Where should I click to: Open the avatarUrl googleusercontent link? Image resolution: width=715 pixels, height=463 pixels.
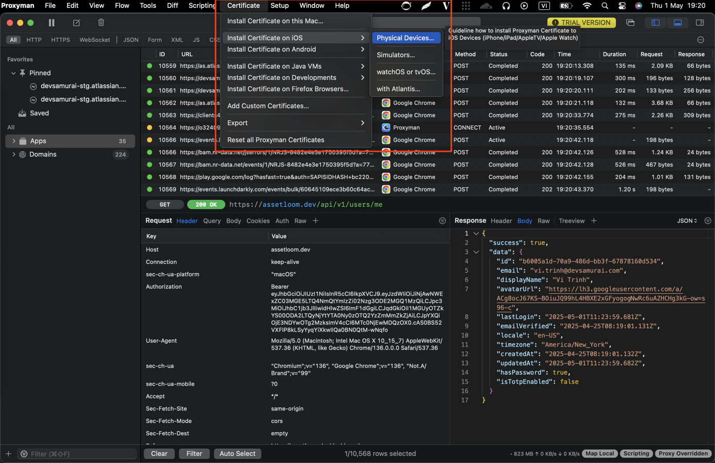click(x=600, y=299)
